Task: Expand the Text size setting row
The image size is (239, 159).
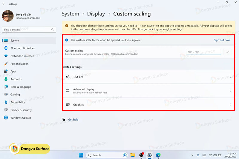Action: click(148, 77)
